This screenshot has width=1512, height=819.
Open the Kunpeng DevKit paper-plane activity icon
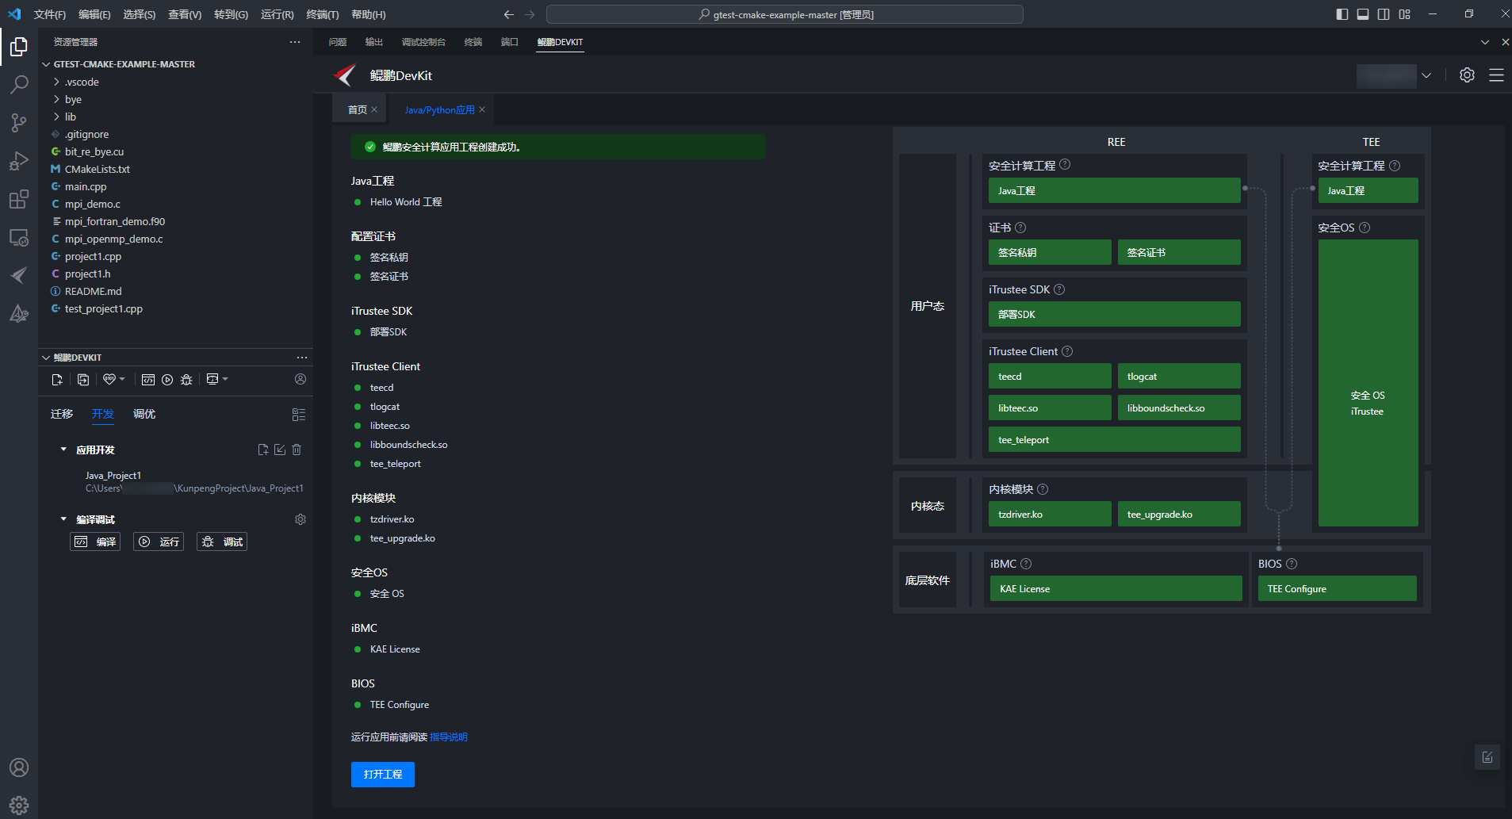coord(19,275)
